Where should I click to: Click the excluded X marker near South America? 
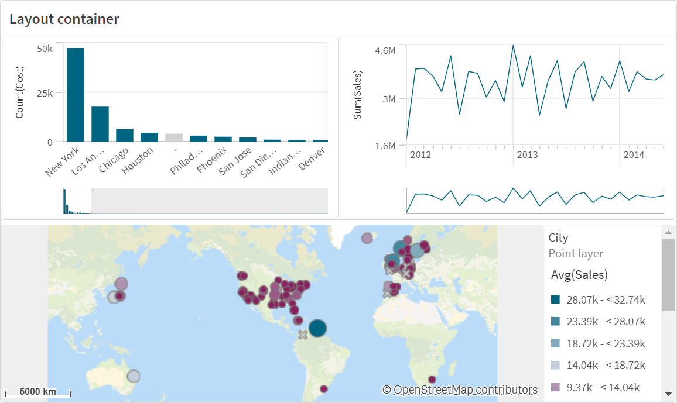303,335
